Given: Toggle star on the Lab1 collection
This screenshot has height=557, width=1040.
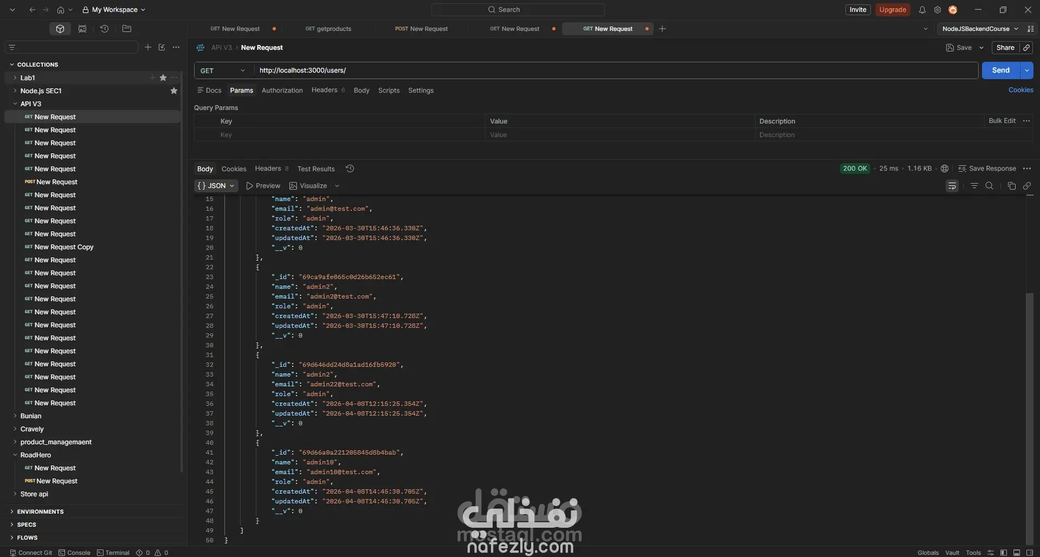Looking at the screenshot, I should pos(163,77).
